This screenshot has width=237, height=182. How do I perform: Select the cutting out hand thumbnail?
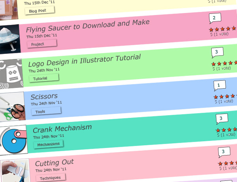coord(15,171)
